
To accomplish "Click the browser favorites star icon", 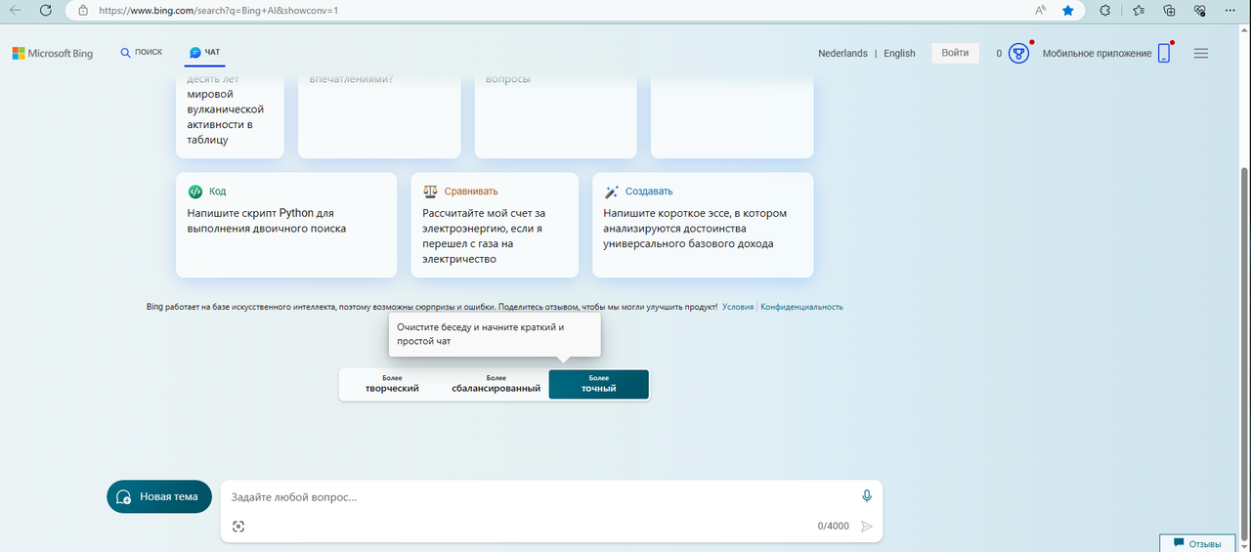I will [x=1068, y=11].
